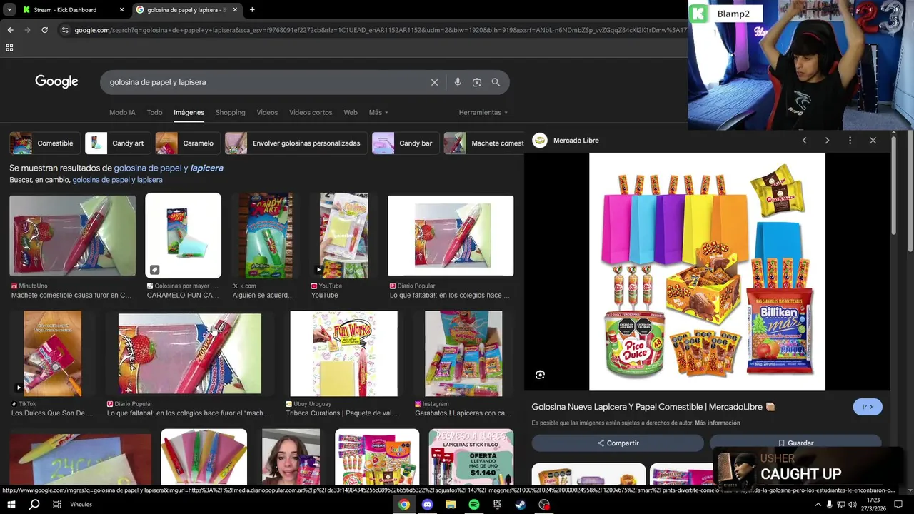
Task: Open Spotify from the taskbar
Action: coord(474,504)
